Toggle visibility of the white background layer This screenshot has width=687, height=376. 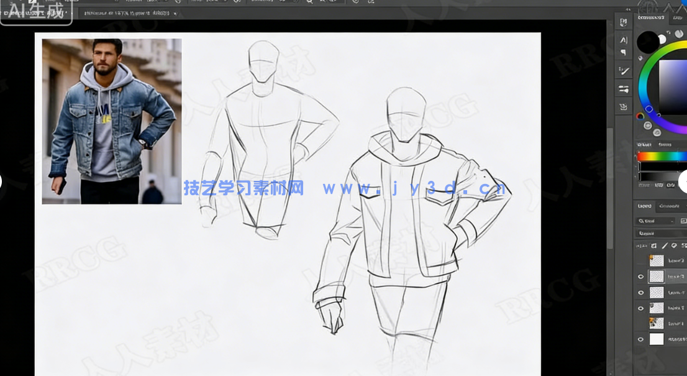click(x=640, y=339)
